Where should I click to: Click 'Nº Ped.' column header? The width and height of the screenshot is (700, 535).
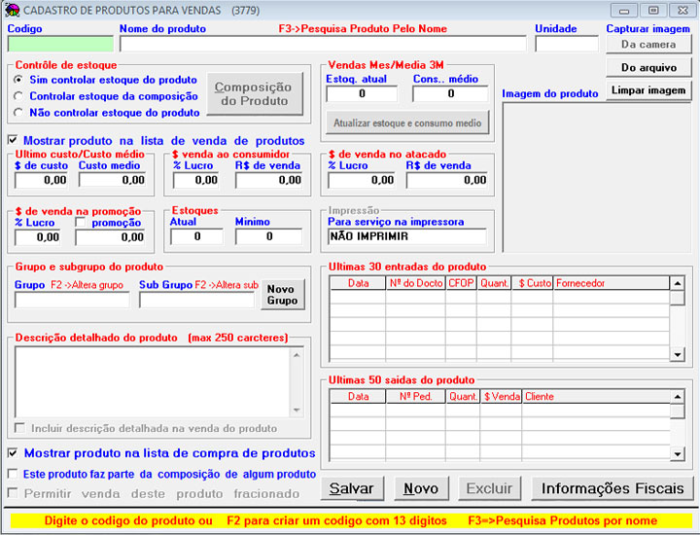point(416,397)
